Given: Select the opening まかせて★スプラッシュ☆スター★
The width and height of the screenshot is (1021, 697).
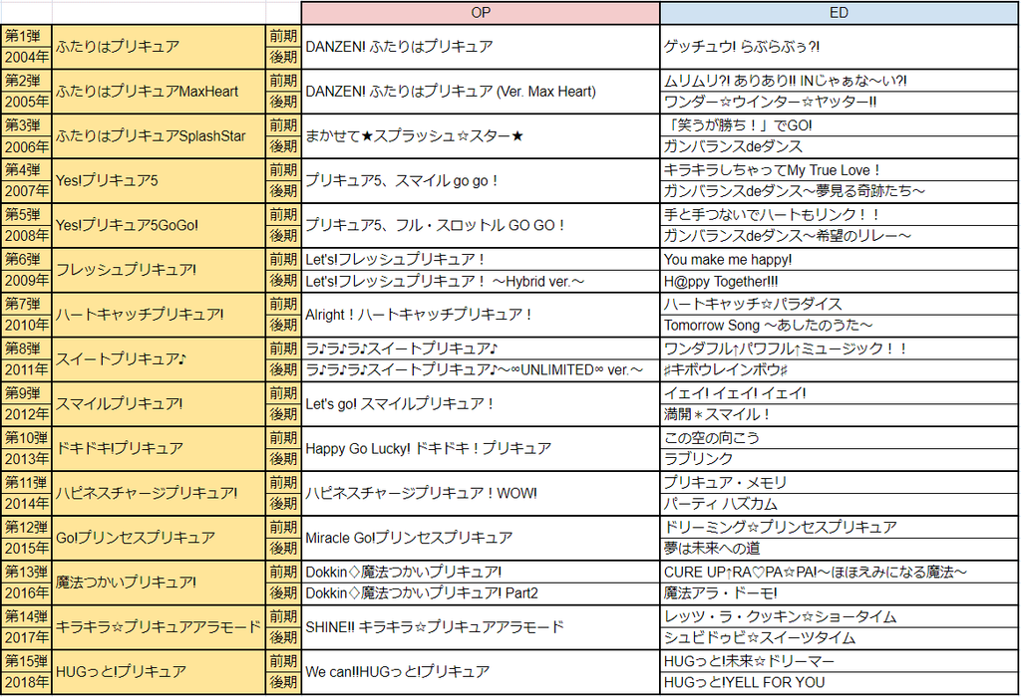Looking at the screenshot, I should point(481,136).
